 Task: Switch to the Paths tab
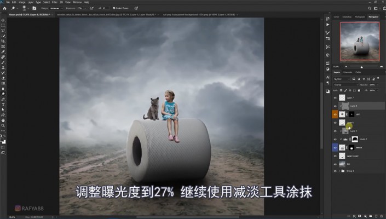(x=358, y=72)
